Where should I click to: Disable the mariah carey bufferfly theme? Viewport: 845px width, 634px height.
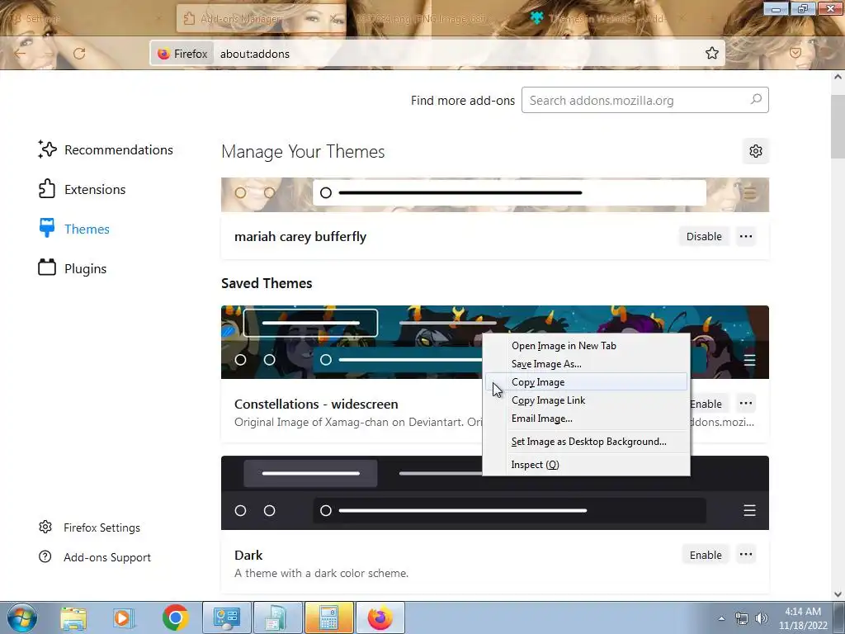[704, 236]
